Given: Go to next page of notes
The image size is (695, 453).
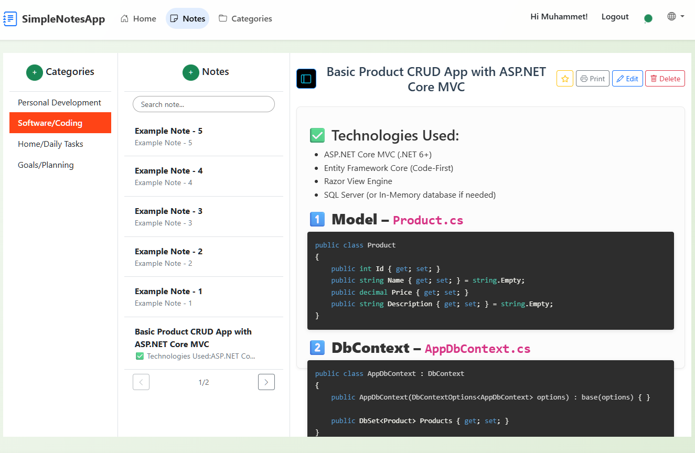Looking at the screenshot, I should (266, 382).
